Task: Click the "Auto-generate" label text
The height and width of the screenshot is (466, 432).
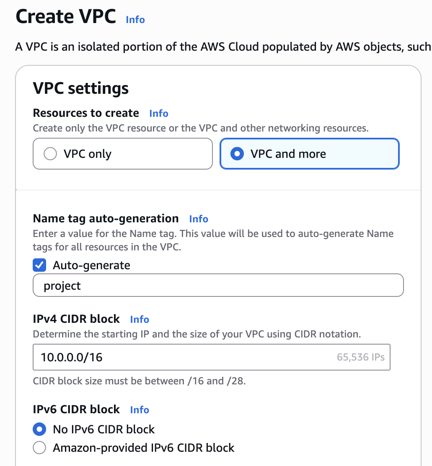Action: tap(91, 265)
